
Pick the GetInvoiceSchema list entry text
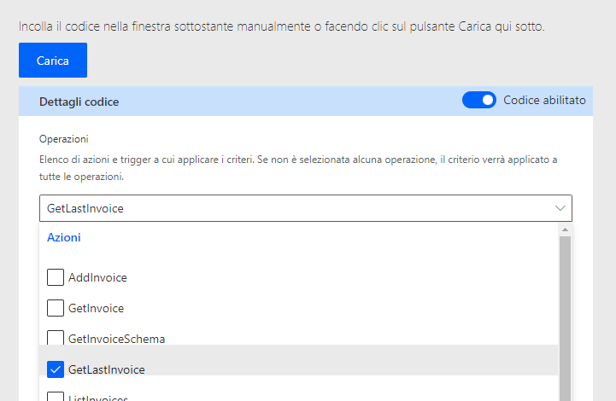point(116,339)
